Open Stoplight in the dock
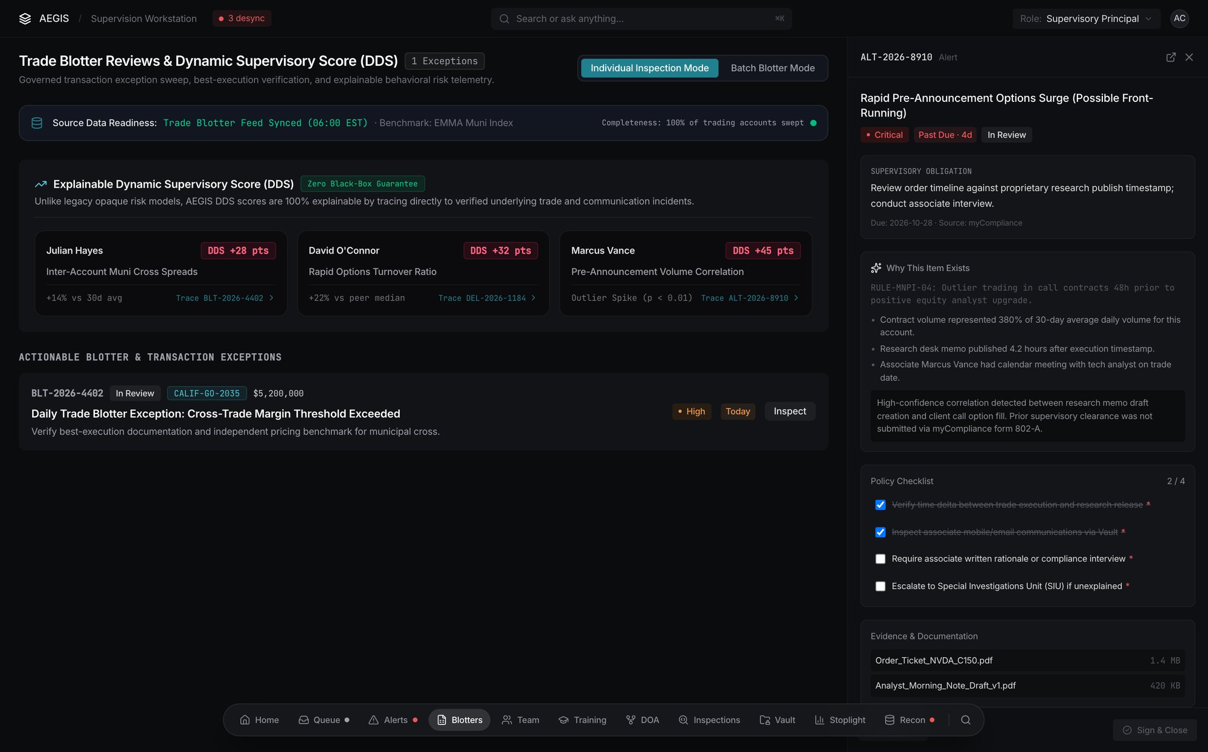Image resolution: width=1208 pixels, height=752 pixels. pyautogui.click(x=840, y=720)
